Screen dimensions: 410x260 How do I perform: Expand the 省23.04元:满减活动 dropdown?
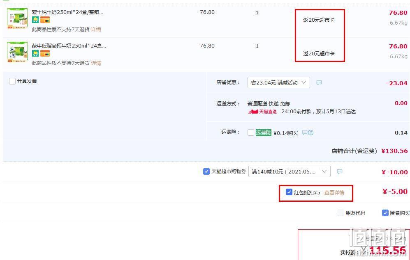point(278,82)
